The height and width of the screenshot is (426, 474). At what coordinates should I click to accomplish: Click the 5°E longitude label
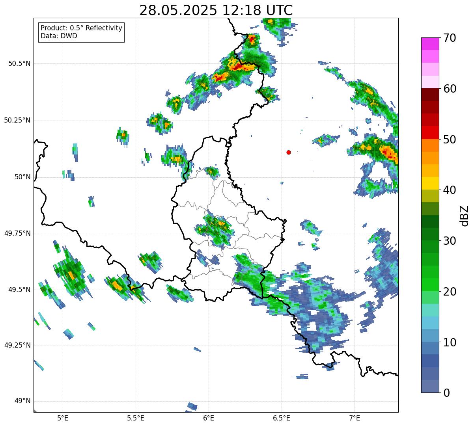[x=63, y=418]
